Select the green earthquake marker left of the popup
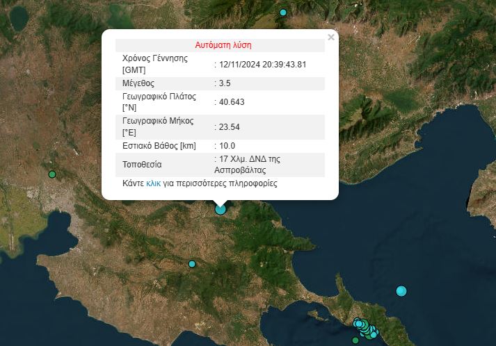496x346 pixels. [52, 174]
